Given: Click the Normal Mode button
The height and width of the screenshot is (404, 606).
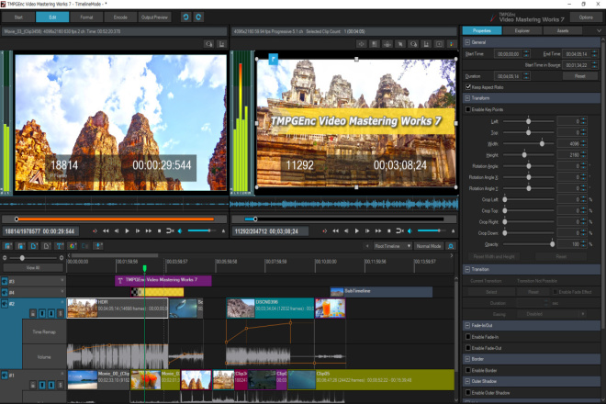Looking at the screenshot, I should [x=429, y=246].
